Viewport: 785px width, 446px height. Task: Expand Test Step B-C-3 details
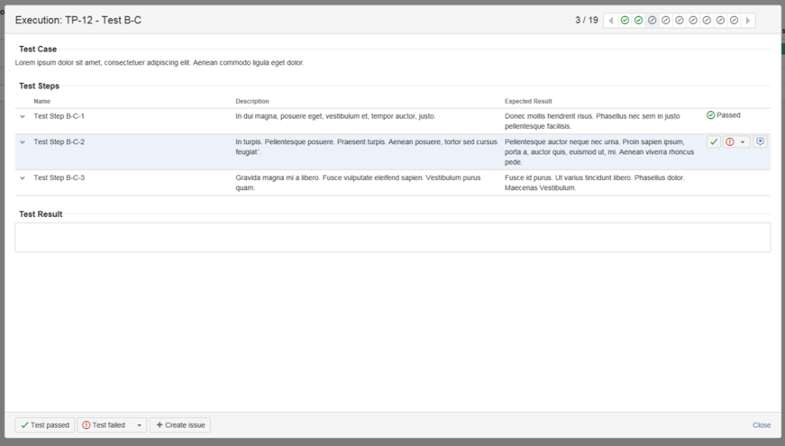click(x=23, y=177)
